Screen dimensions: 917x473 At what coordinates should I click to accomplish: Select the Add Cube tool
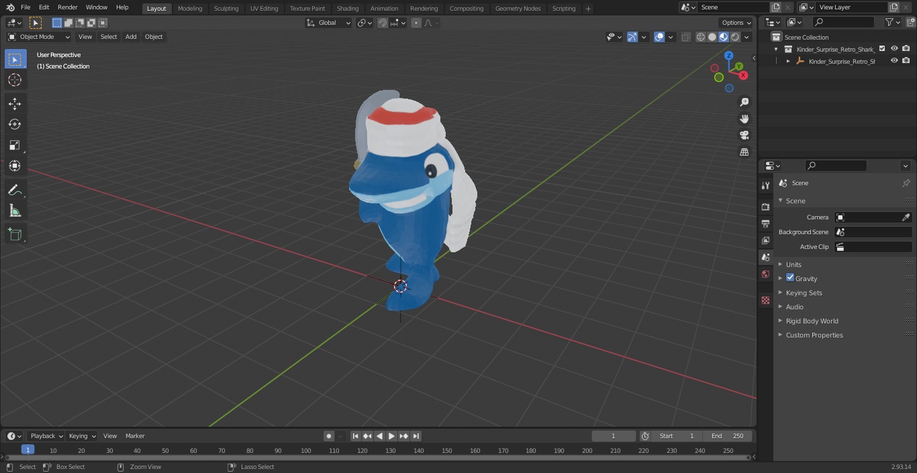[15, 234]
